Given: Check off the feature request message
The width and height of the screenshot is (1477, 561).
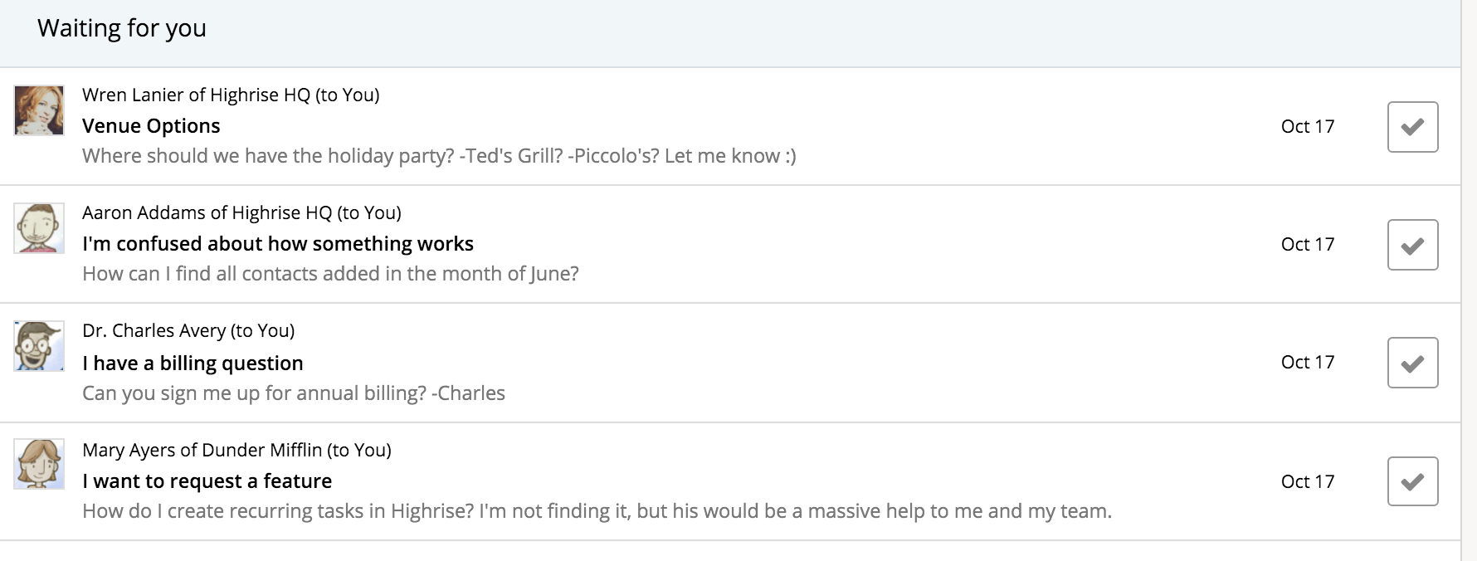Looking at the screenshot, I should coord(1412,481).
